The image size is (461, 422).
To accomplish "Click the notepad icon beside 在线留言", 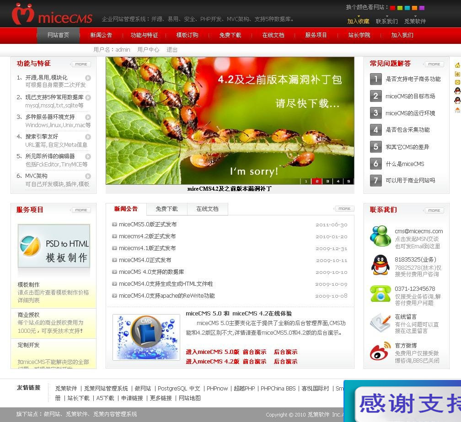I will tap(381, 322).
